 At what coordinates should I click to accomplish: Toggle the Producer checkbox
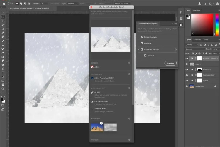(142, 43)
